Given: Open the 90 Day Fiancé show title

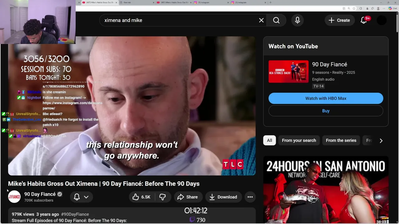Looking at the screenshot, I should click(329, 64).
